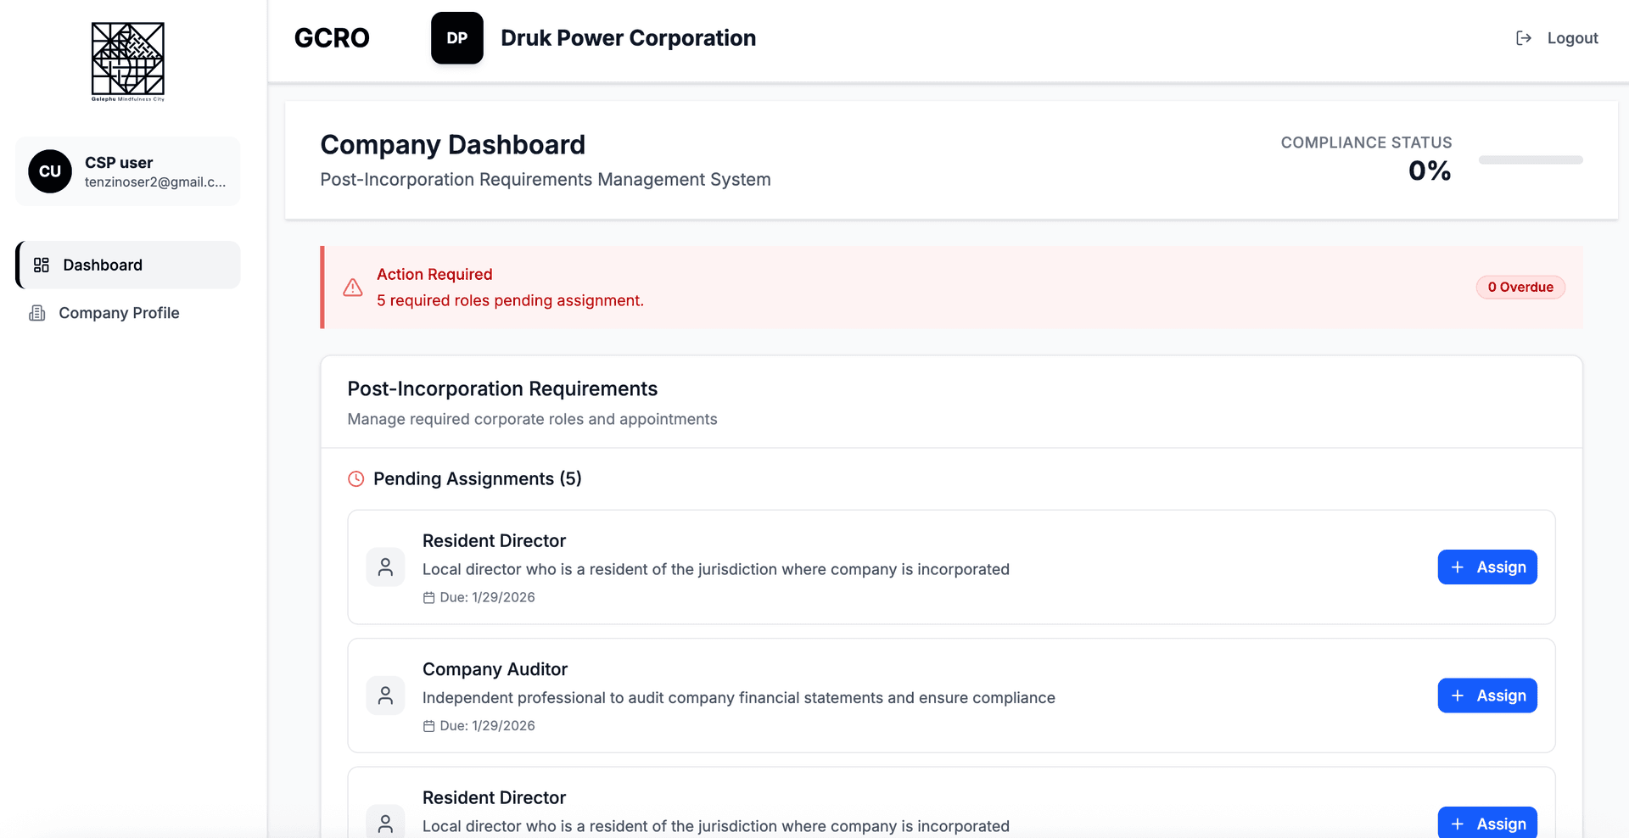Image resolution: width=1629 pixels, height=838 pixels.
Task: Select the DP company avatar badge
Action: (457, 37)
